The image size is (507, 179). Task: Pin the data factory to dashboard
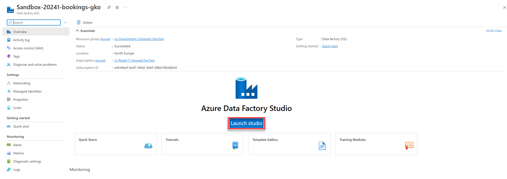[x=109, y=7]
